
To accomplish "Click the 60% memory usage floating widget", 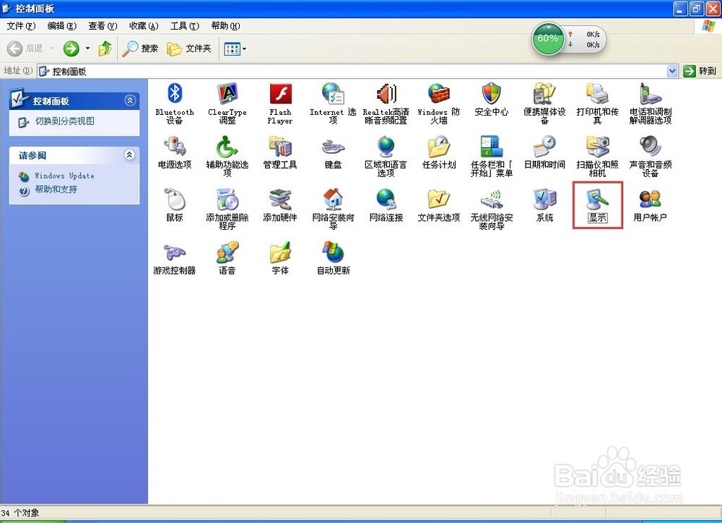I will click(x=548, y=39).
